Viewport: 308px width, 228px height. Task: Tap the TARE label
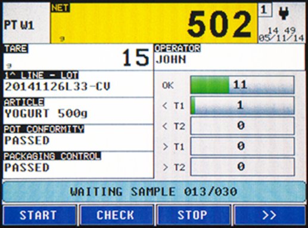tap(16, 48)
